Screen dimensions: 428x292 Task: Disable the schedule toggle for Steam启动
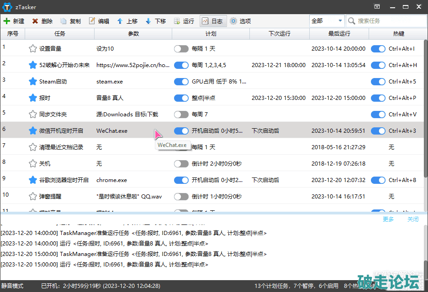[181, 82]
